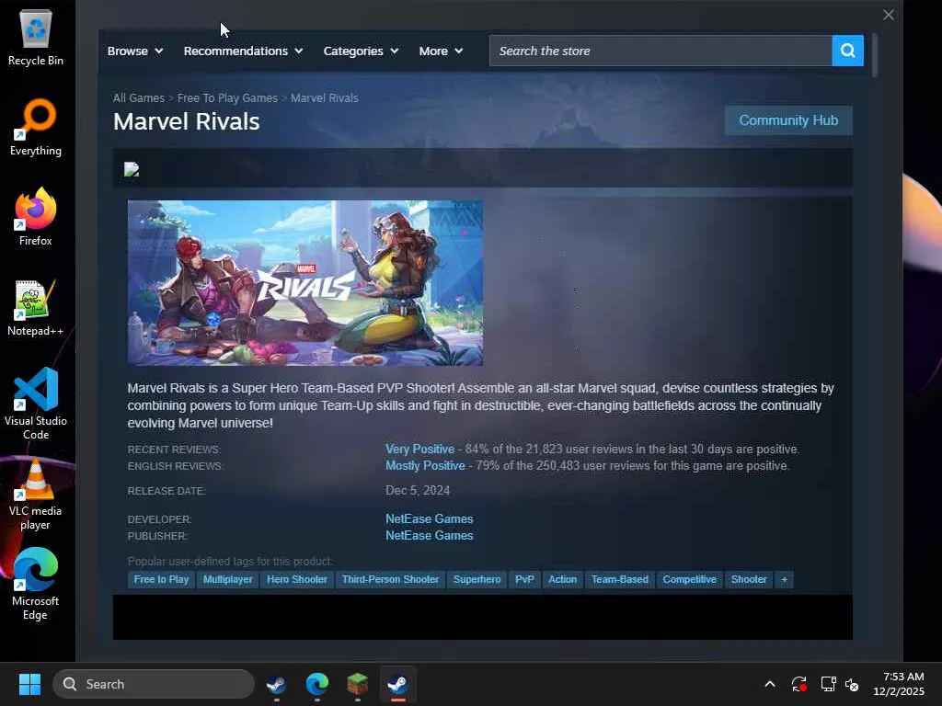The width and height of the screenshot is (942, 706).
Task: Click the taskbar Search box
Action: pos(154,684)
